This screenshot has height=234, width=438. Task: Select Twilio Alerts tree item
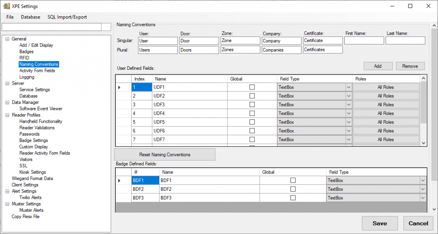coord(30,197)
